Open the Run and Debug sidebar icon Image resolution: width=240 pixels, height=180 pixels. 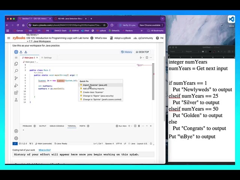16,85
